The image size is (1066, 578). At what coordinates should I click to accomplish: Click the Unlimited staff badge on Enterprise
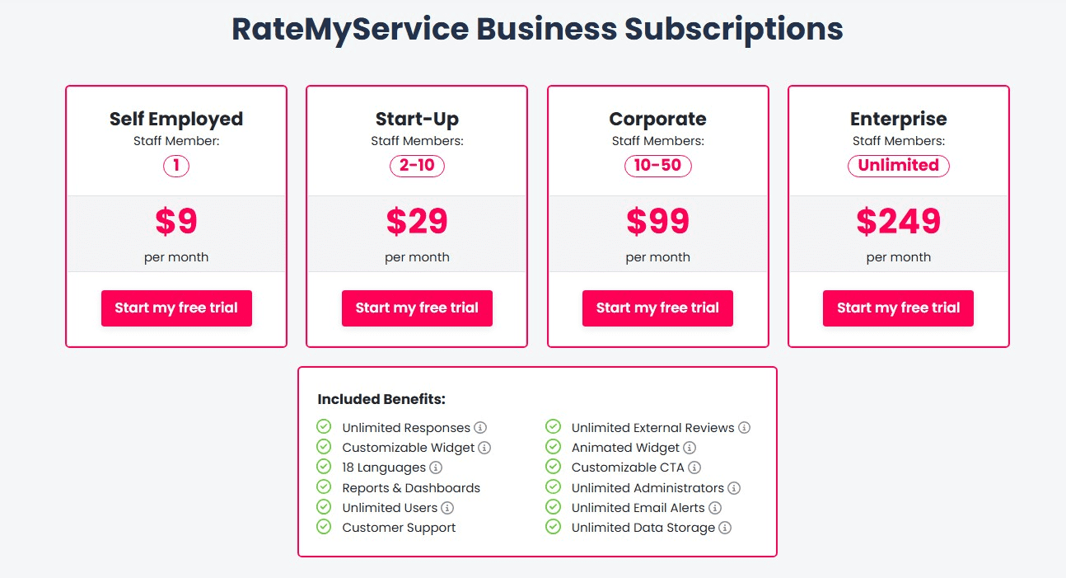(898, 166)
